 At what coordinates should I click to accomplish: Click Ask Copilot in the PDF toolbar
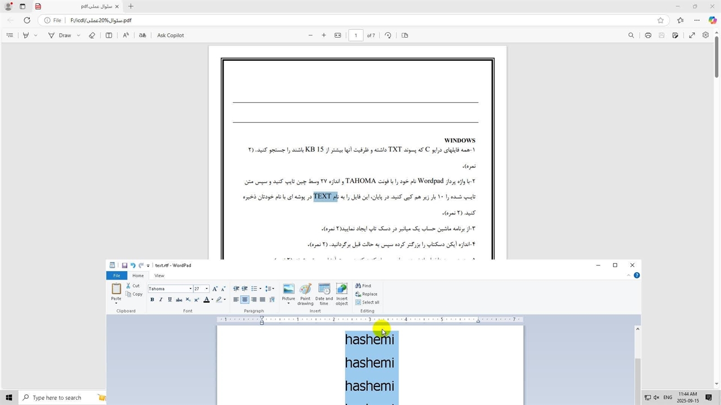pyautogui.click(x=170, y=35)
